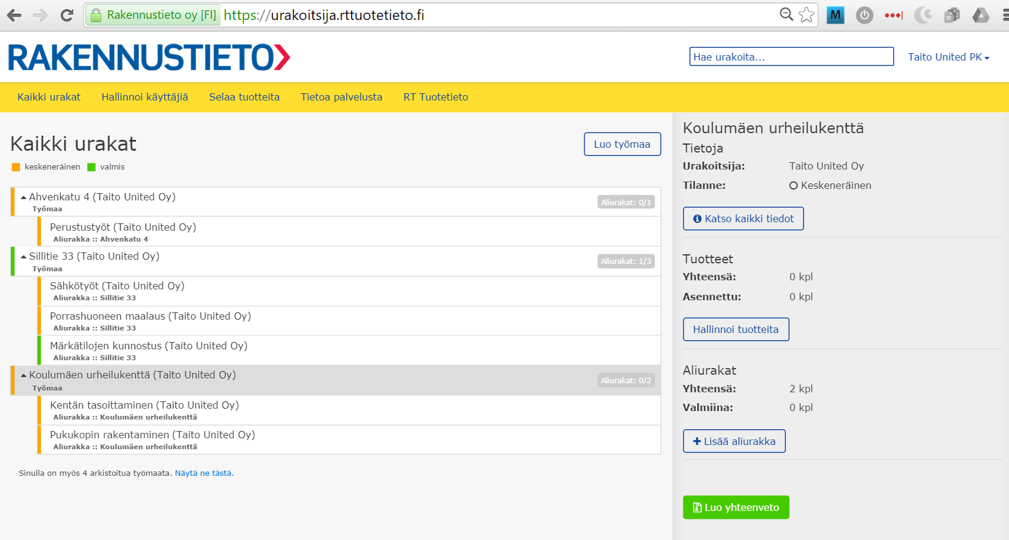Click the green valmis legend square
The image size is (1009, 540).
(92, 167)
